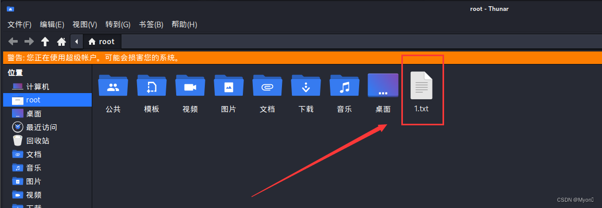
Task: Go forward with the right arrow
Action: (29, 42)
